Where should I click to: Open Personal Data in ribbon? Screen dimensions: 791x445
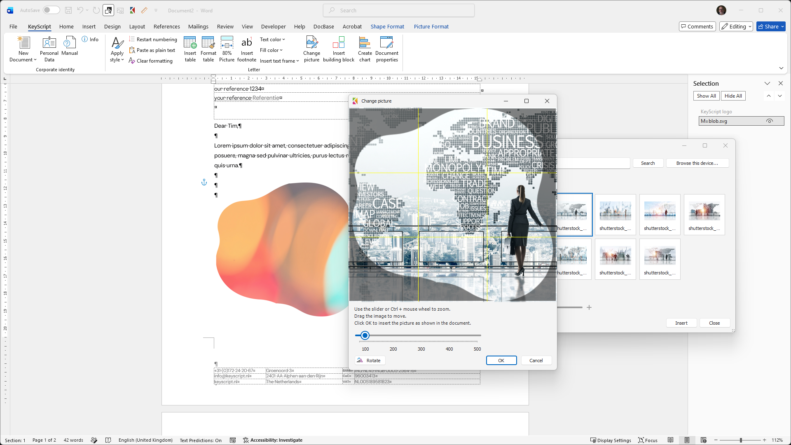pos(49,49)
